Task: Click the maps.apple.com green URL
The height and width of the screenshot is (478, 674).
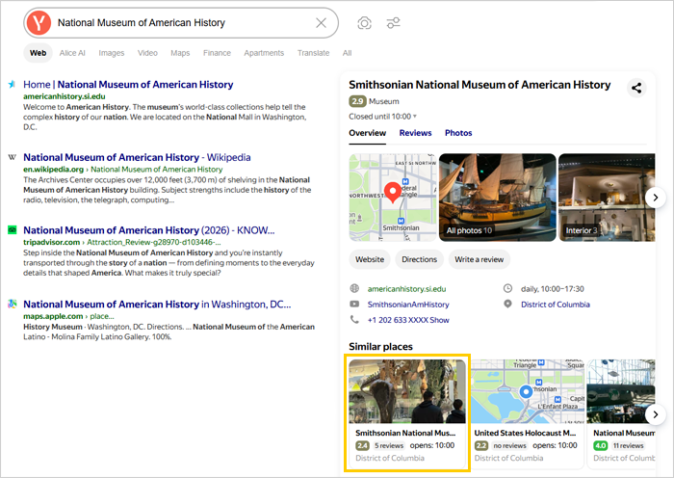Action: coord(53,316)
